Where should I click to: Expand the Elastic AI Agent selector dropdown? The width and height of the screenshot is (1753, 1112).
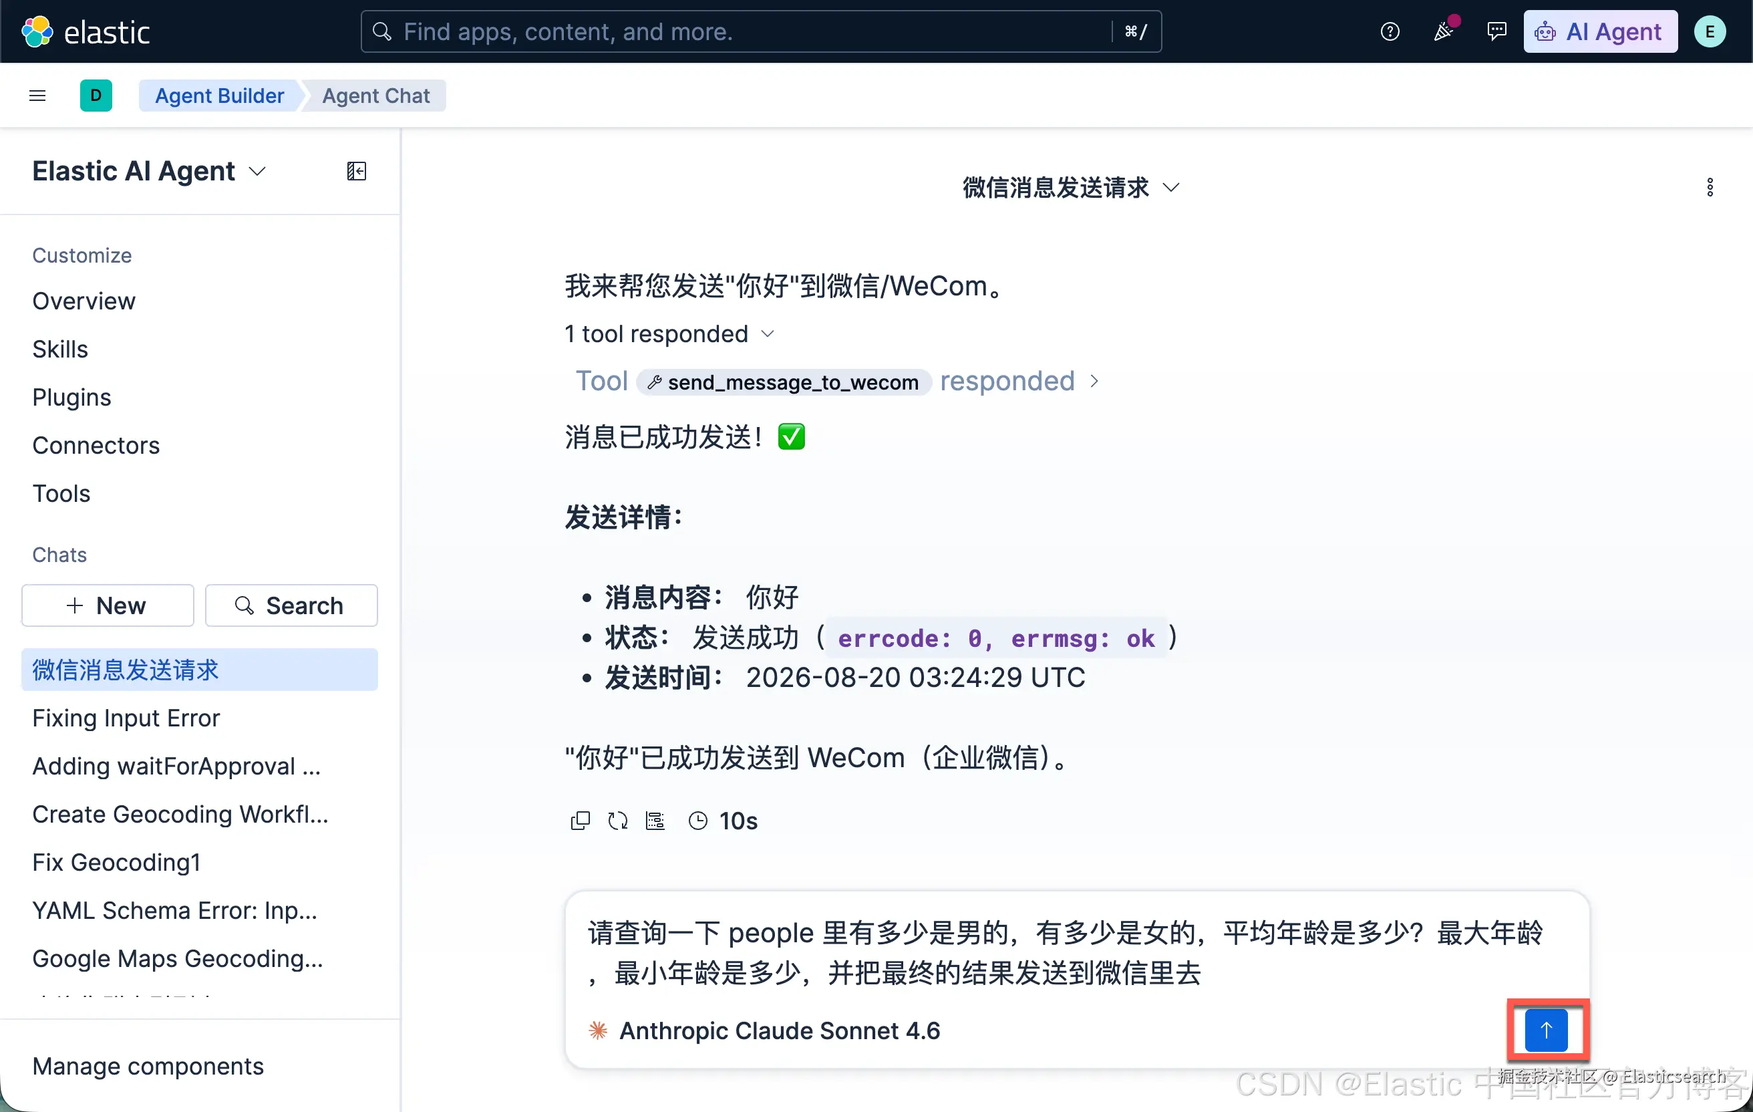(148, 171)
